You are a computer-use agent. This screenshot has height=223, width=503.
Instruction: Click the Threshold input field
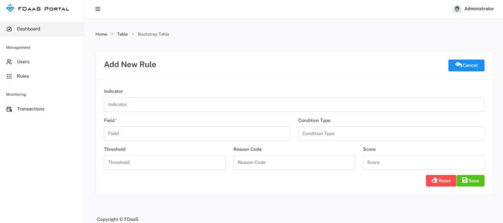point(165,162)
